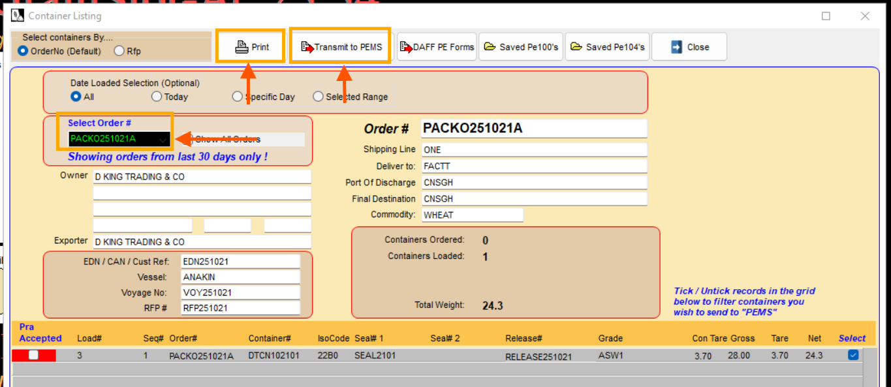Click the Container# column header
Screen dimensions: 891x387
[x=270, y=338]
